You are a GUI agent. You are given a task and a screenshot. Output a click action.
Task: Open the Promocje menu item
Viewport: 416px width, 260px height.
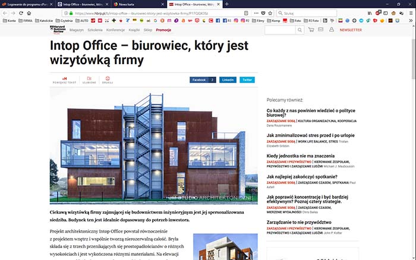[x=163, y=30]
